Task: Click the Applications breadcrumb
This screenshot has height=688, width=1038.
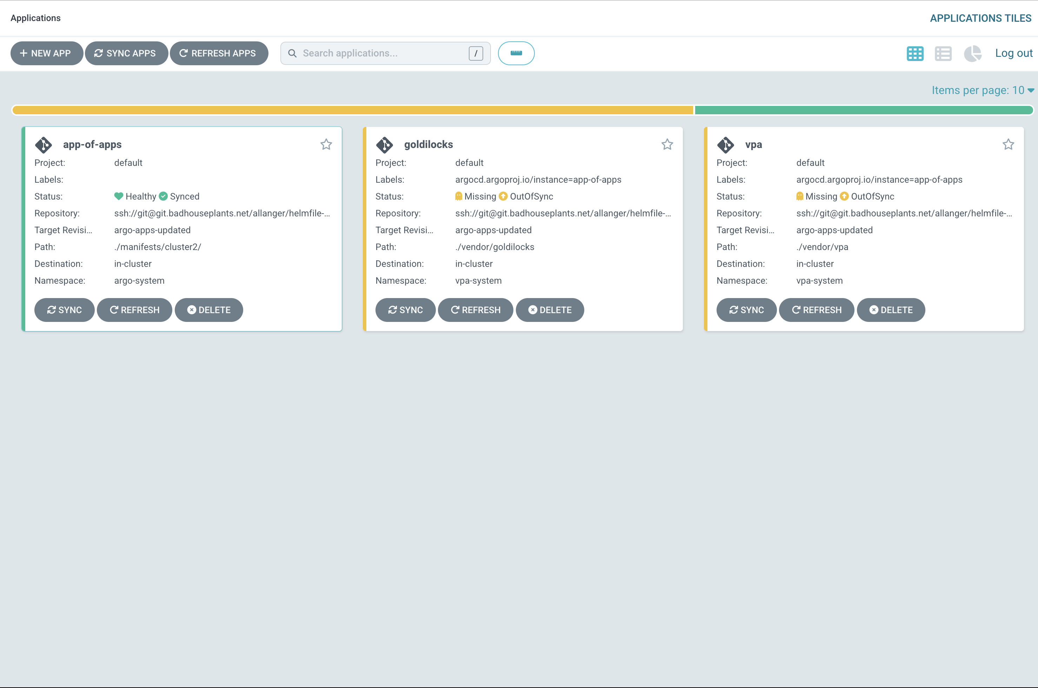Action: (35, 18)
